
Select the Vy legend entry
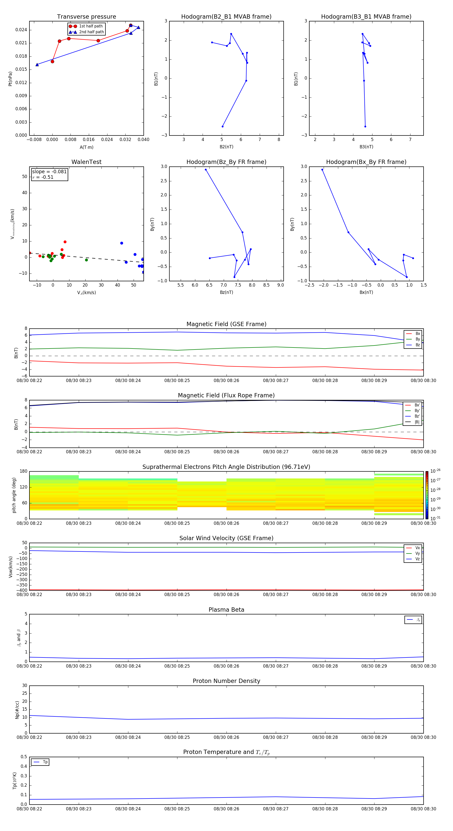point(413,553)
